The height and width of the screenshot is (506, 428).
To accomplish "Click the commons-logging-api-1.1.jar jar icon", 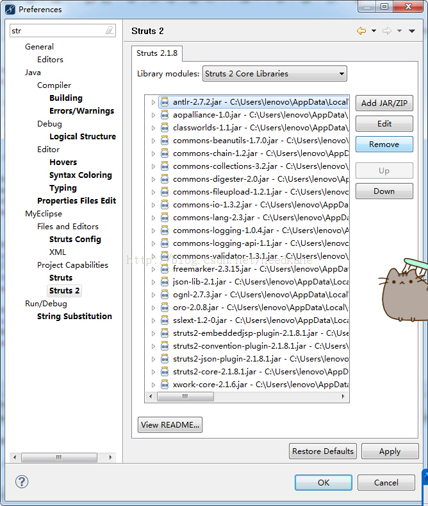I will [165, 243].
